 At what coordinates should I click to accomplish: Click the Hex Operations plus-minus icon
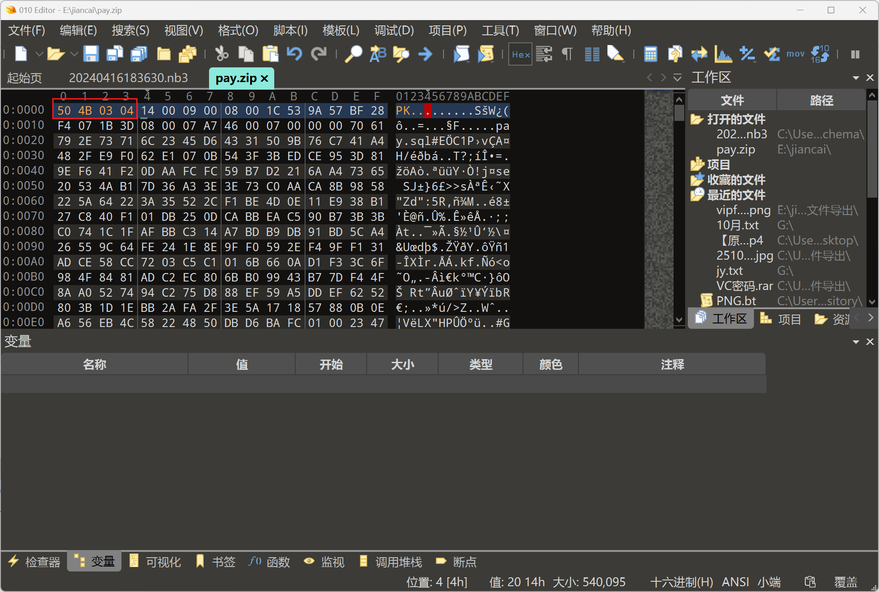point(747,54)
